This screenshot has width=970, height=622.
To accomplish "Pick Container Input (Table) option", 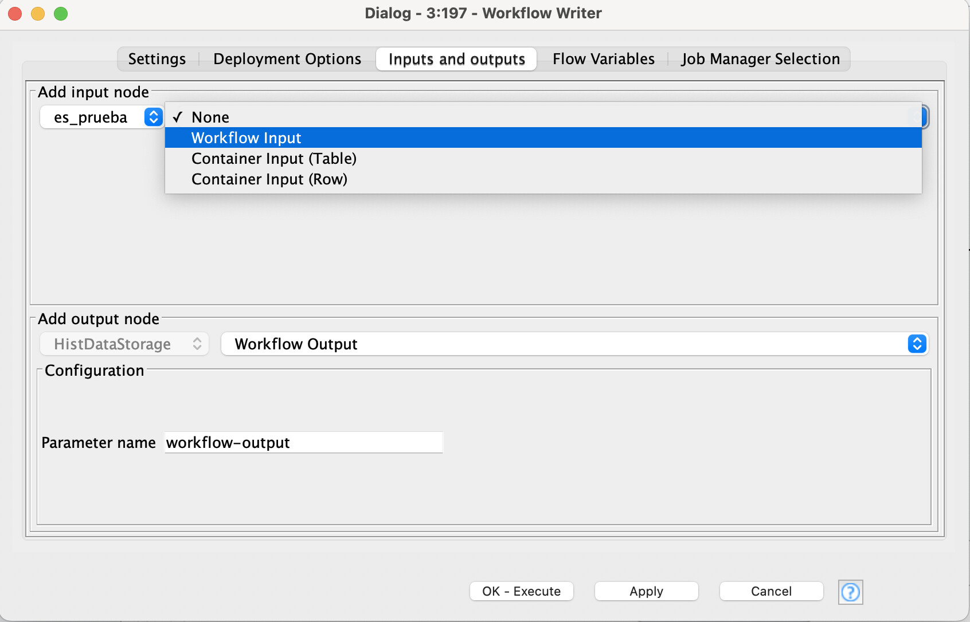I will tap(274, 159).
